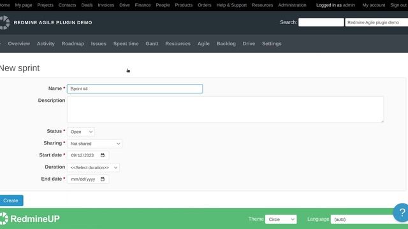Open Drive in the top menu

pos(124,5)
